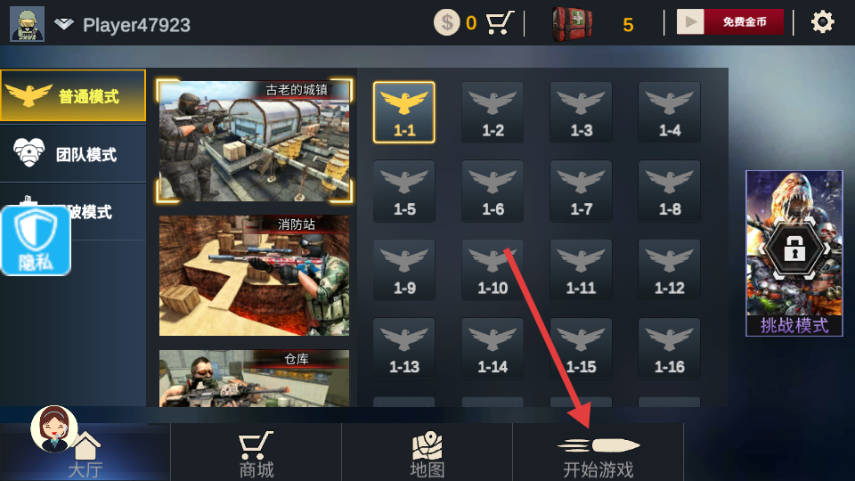Select level 1-1 eagle tile
The width and height of the screenshot is (855, 481).
[x=404, y=113]
